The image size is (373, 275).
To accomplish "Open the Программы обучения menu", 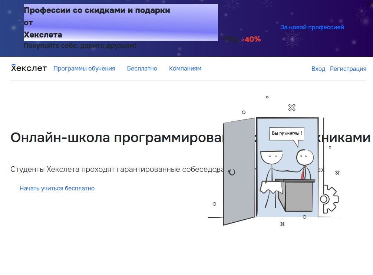I will point(85,68).
